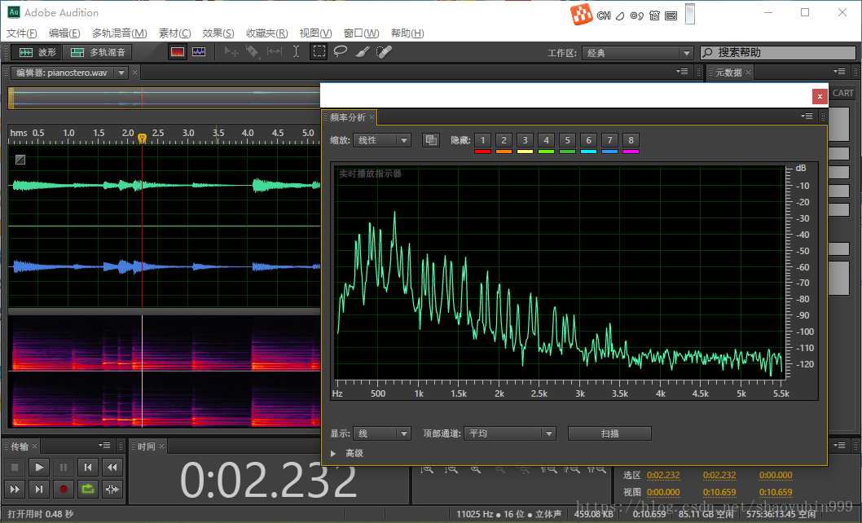Open the 效果(S) menu
The width and height of the screenshot is (862, 523).
[x=218, y=33]
